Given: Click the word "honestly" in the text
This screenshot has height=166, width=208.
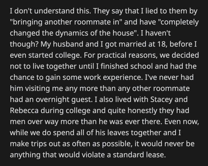Looking at the screenshot, I should click(x=142, y=110).
